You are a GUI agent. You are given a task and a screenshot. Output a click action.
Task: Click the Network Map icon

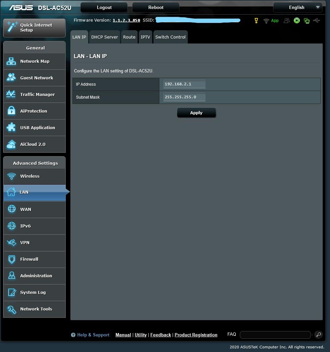coord(11,61)
